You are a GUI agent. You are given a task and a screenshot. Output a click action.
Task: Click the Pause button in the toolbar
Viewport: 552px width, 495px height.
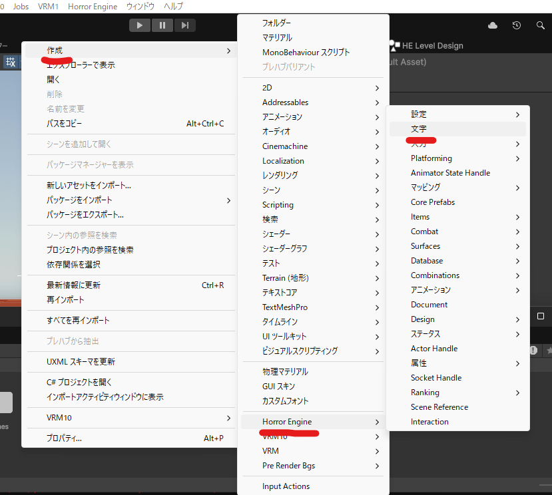point(162,25)
